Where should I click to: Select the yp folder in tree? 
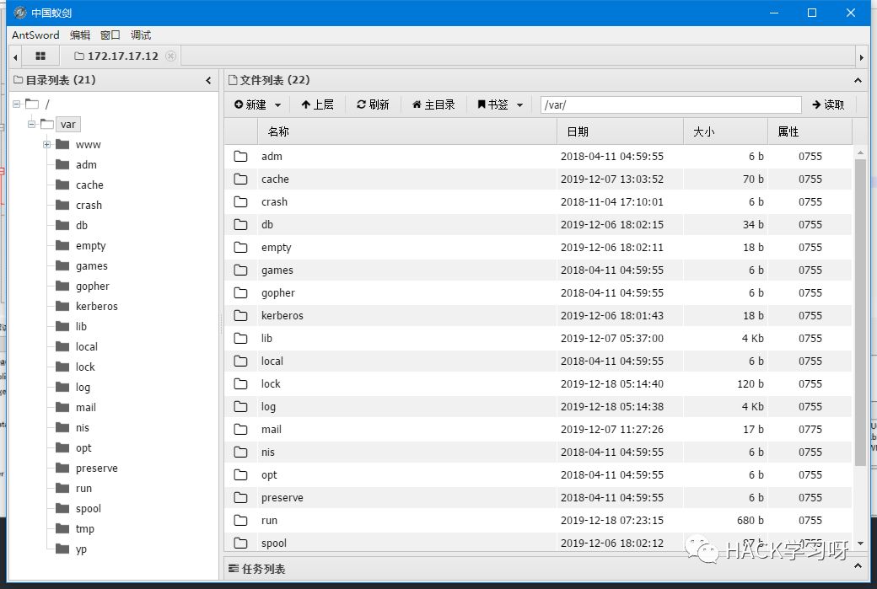81,549
